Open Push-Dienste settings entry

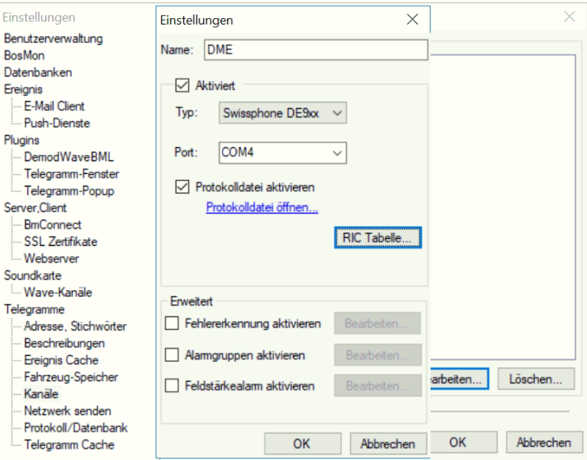tap(56, 123)
